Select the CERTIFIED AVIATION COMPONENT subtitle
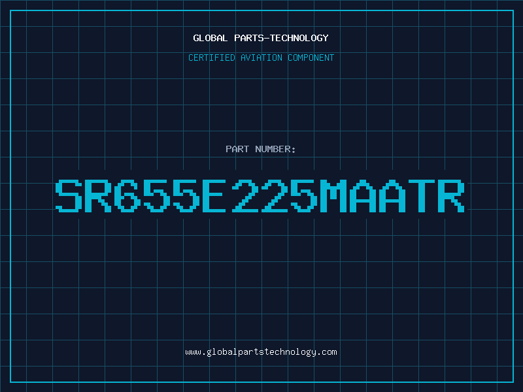Image resolution: width=523 pixels, height=392 pixels. [261, 57]
